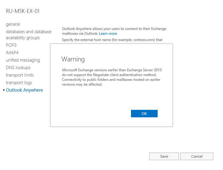This screenshot has height=170, width=223.
Task: Click the arrow marker beside Outlook Anywhere
Action: [x=4, y=90]
